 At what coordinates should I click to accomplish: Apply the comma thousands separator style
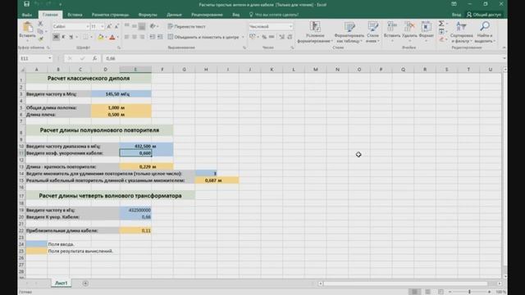(272, 37)
